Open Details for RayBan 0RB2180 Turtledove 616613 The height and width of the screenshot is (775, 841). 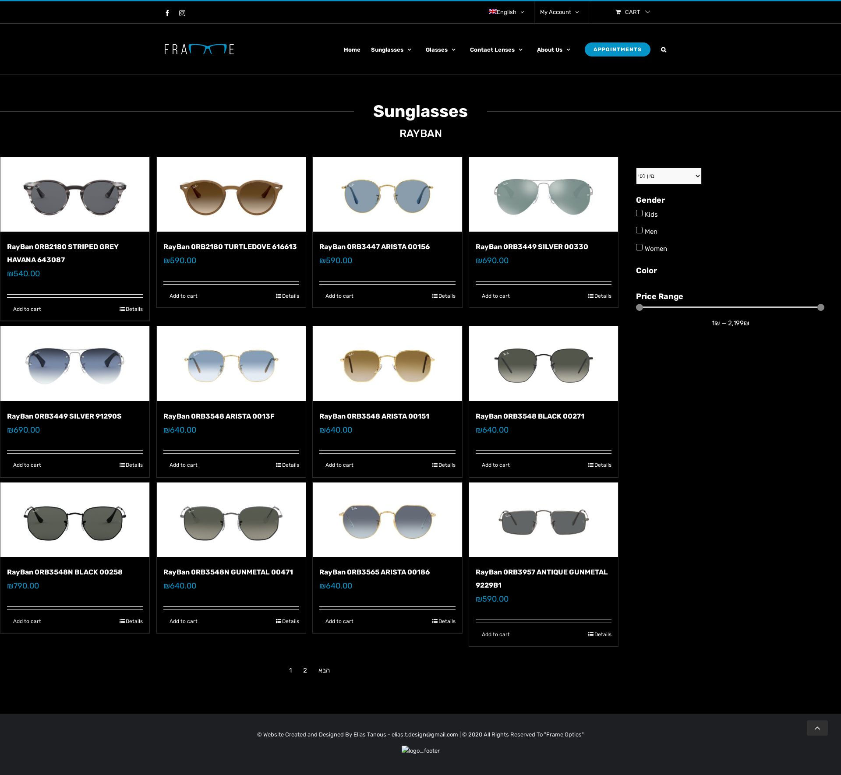coord(288,296)
